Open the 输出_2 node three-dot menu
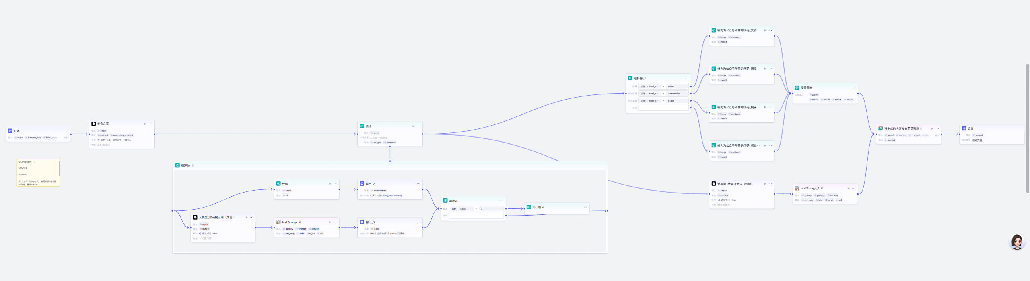The width and height of the screenshot is (1030, 281). coord(418,184)
